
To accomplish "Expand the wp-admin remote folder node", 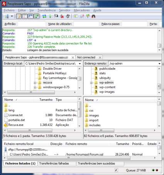I will tap(91, 83).
